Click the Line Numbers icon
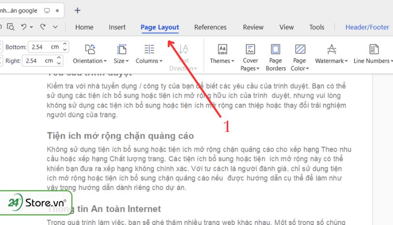Image resolution: width=393 pixels, height=225 pixels. 374,49
